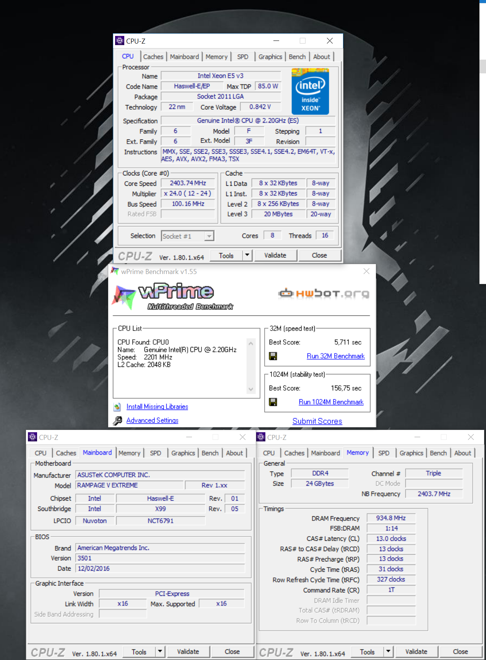Image resolution: width=486 pixels, height=660 pixels.
Task: Run the 1024M Benchmark
Action: pos(331,402)
